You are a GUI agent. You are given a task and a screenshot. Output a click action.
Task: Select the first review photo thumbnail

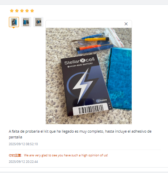point(14,22)
